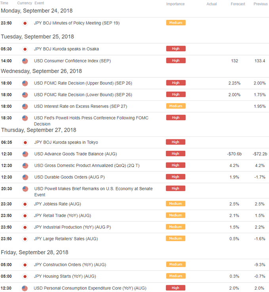Click the US flag beside FOMC Upper Bound decision

pyautogui.click(x=25, y=83)
